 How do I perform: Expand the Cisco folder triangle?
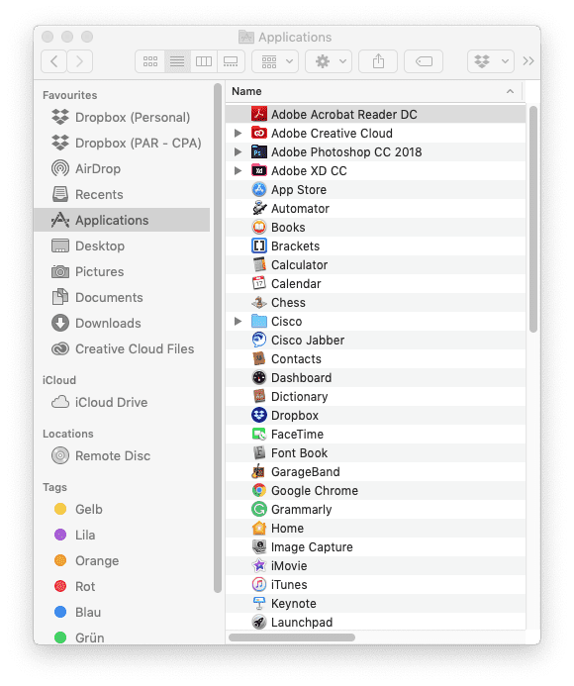coord(238,321)
